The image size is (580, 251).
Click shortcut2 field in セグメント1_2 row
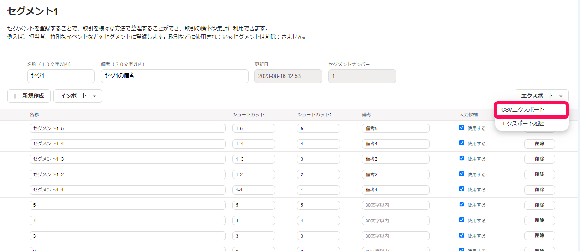[x=319, y=174]
